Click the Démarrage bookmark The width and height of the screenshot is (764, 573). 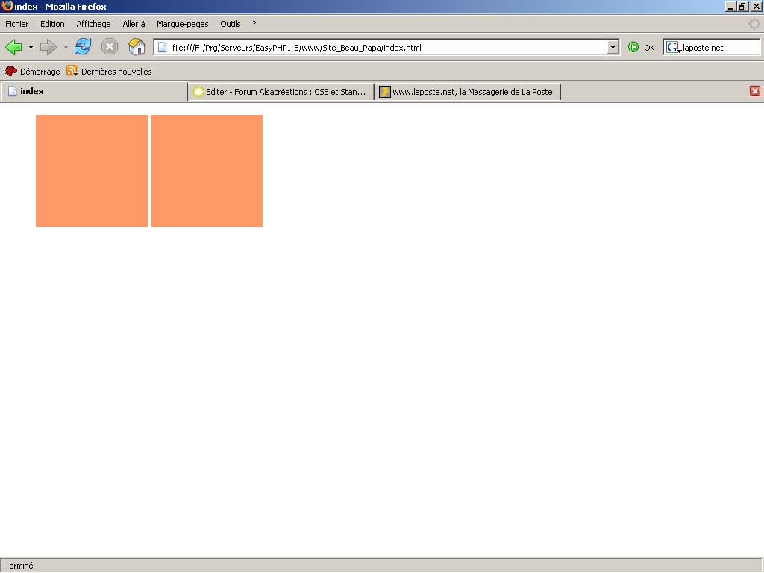(x=33, y=72)
